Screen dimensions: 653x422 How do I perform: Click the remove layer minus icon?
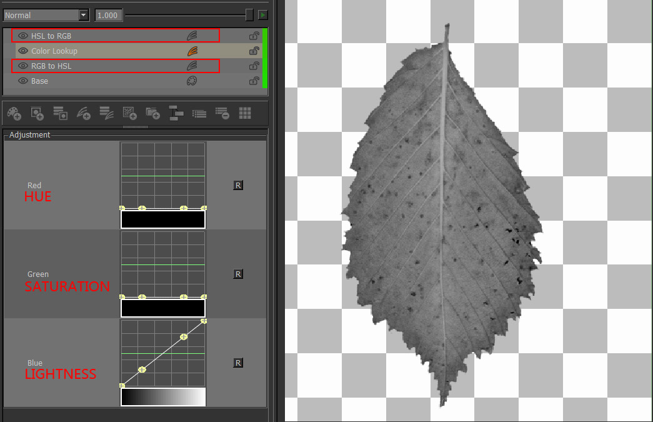point(222,113)
